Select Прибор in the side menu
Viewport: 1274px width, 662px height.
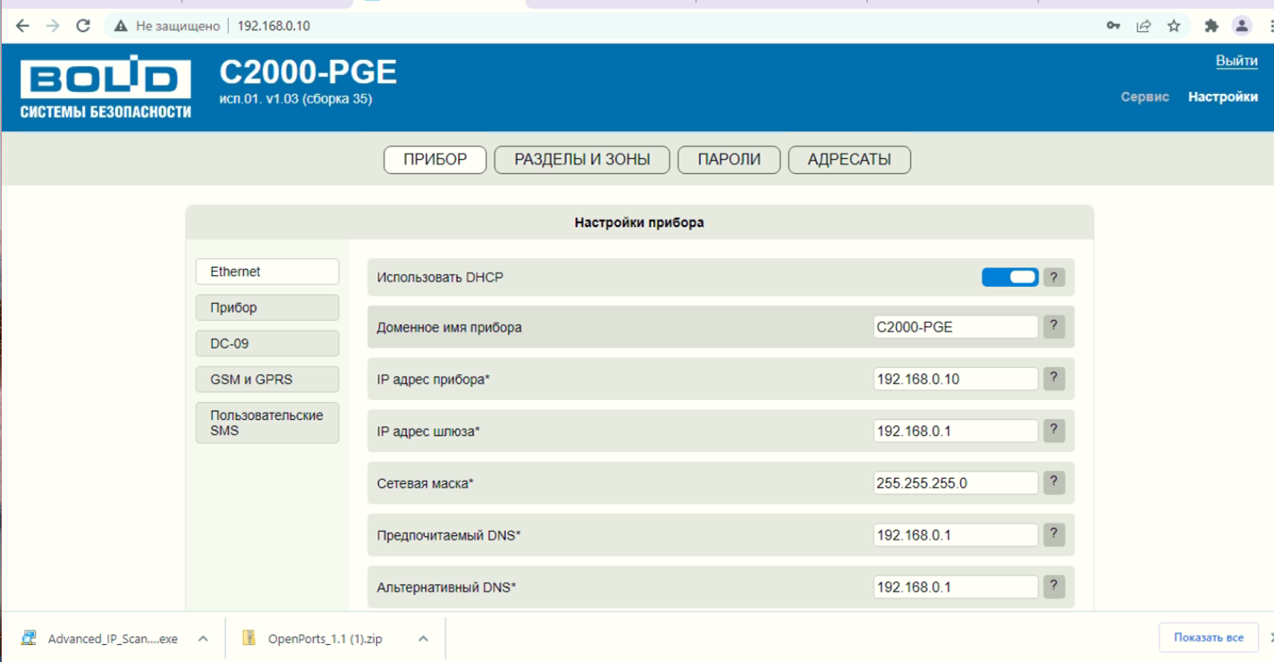click(x=267, y=307)
